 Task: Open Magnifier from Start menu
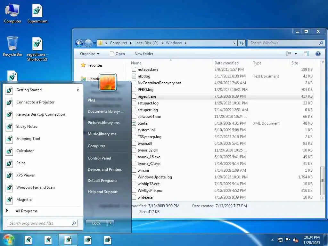24,200
